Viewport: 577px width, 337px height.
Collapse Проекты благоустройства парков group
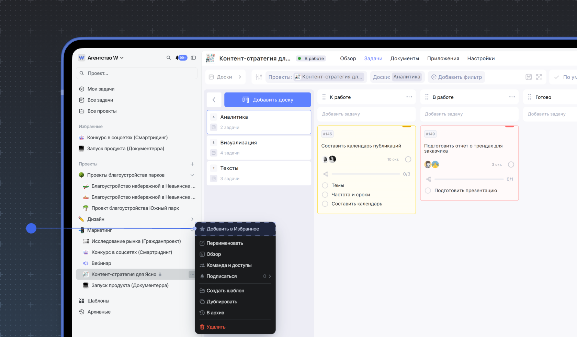(x=192, y=175)
